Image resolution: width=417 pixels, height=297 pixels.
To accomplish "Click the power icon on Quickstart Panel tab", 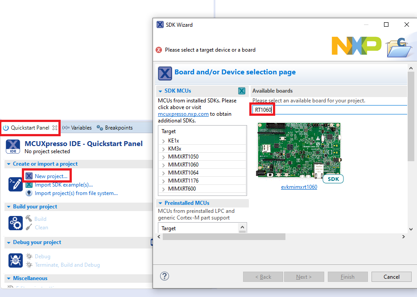I will click(5, 127).
